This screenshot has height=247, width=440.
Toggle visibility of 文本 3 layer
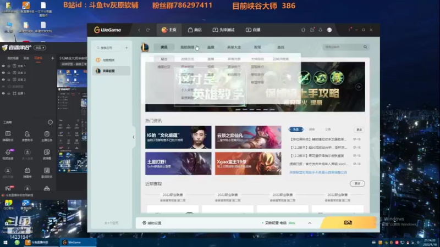3,72
